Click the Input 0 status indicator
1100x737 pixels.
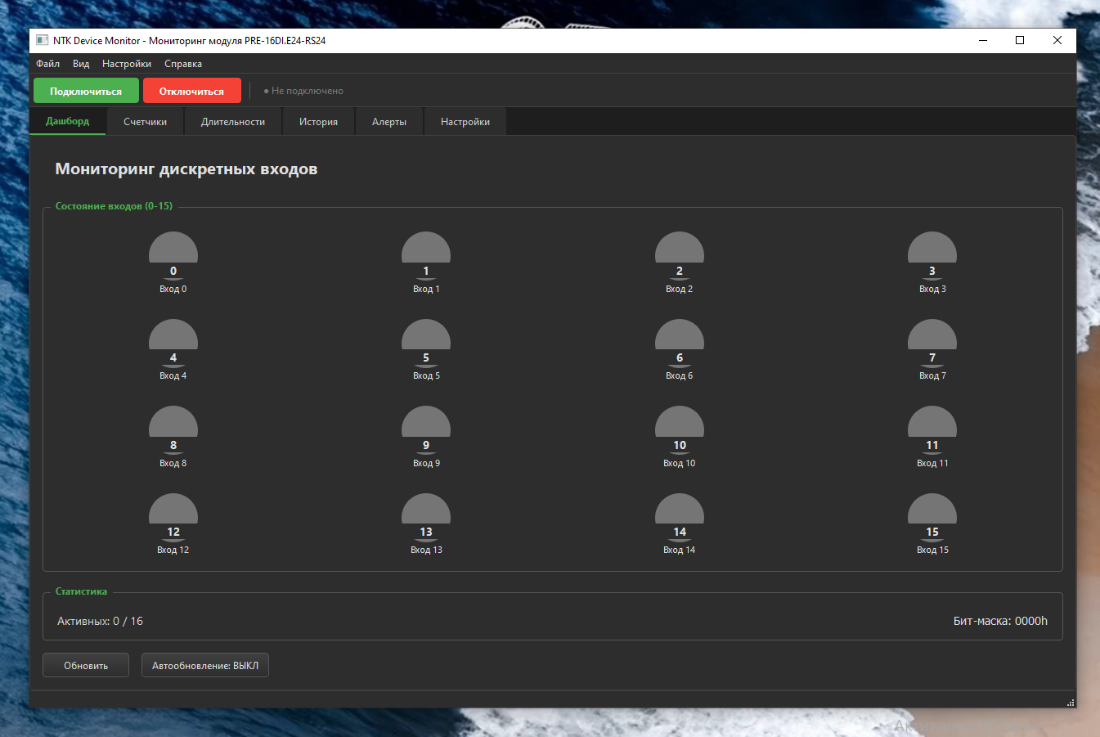pos(173,255)
